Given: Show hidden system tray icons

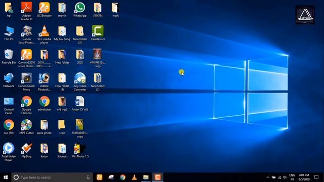Looking at the screenshot, I should click(268, 177).
